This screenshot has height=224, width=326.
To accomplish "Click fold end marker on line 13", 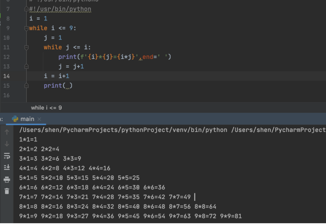I will [x=26, y=66].
